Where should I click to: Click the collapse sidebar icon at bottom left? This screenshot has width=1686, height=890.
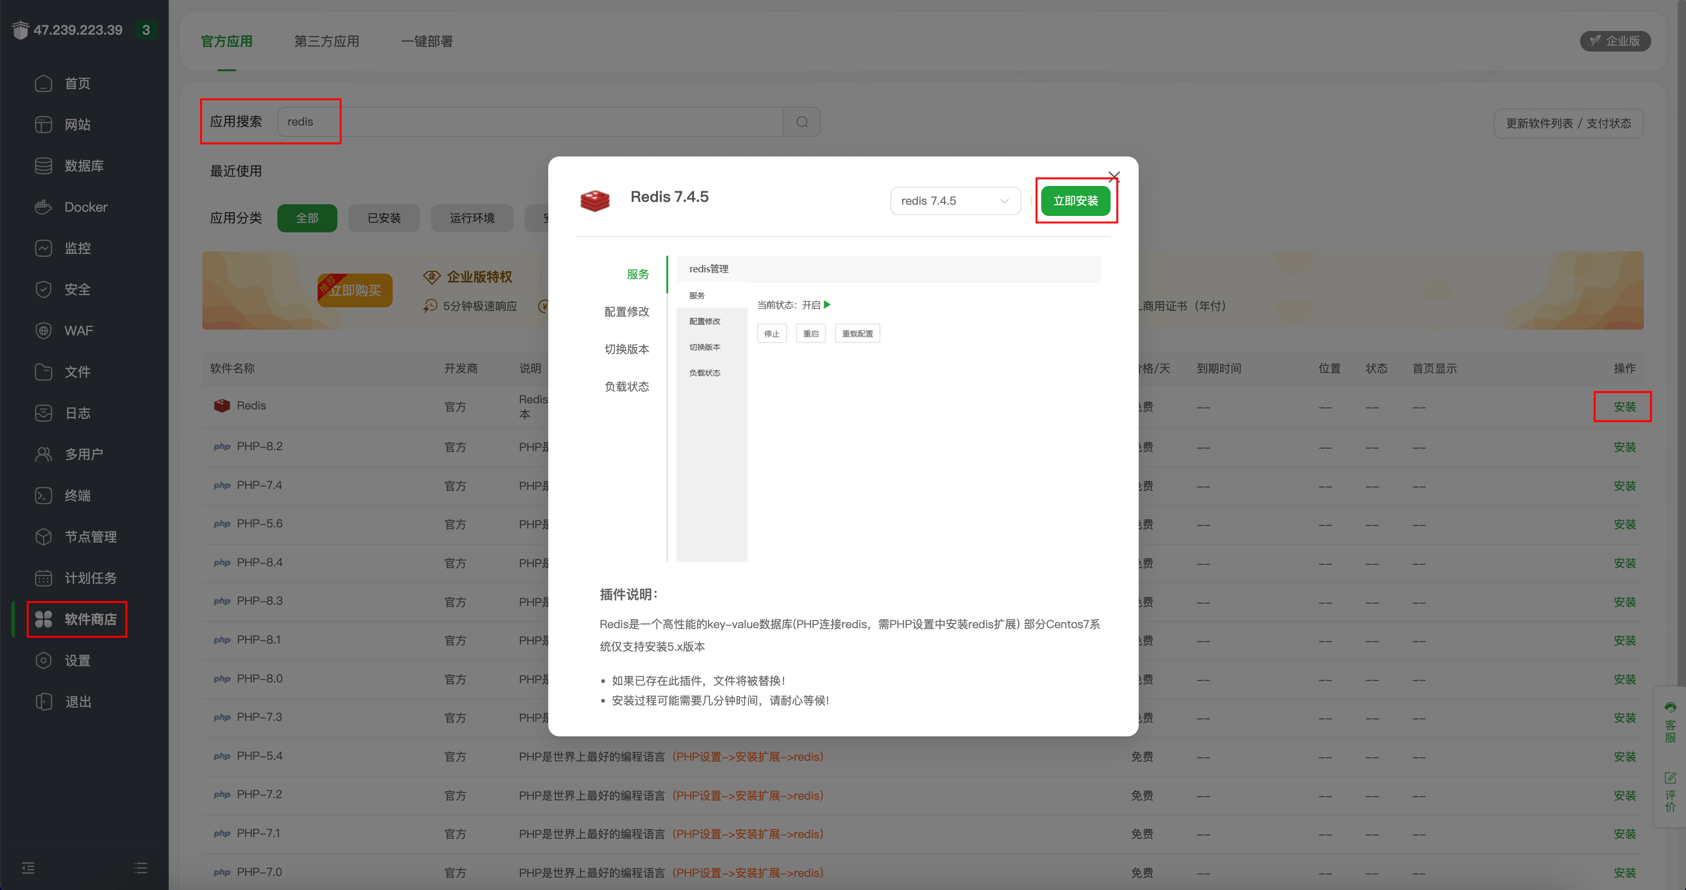coord(28,868)
